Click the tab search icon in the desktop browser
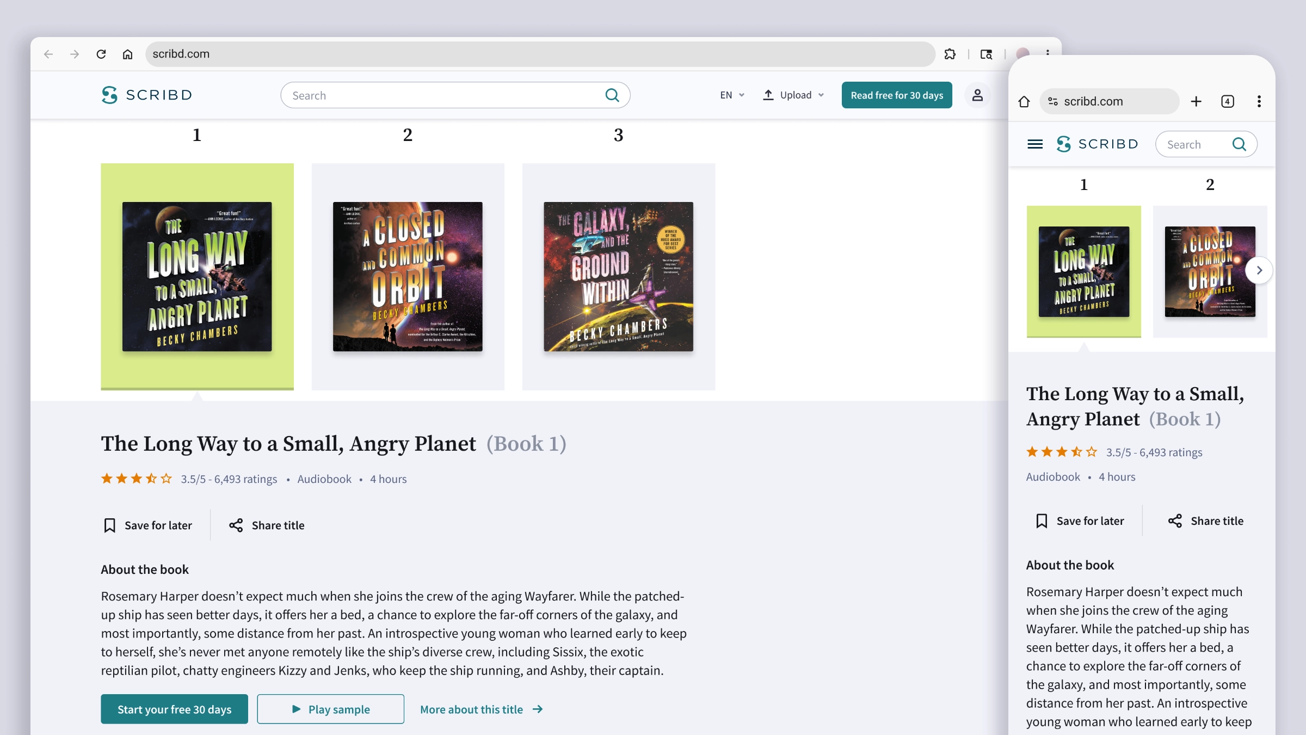1306x735 pixels. click(x=986, y=54)
